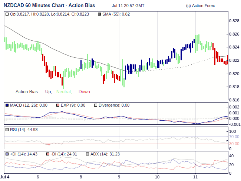Image resolution: width=241 pixels, height=181 pixels.
Task: Click the RSI 30.00 oversold level label
Action: click(234, 144)
